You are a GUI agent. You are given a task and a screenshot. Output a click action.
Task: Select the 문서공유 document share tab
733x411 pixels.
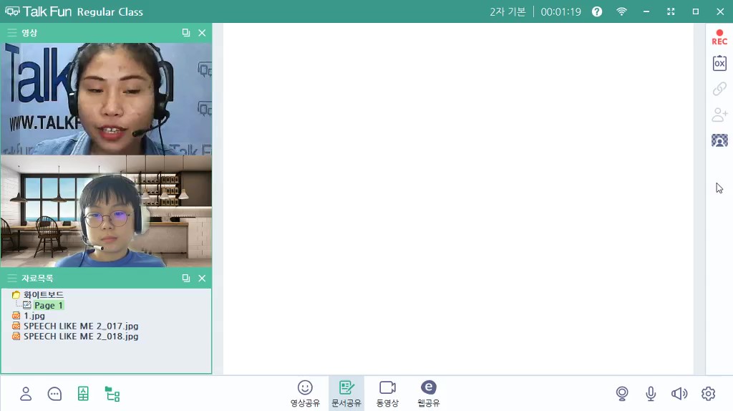(x=346, y=393)
